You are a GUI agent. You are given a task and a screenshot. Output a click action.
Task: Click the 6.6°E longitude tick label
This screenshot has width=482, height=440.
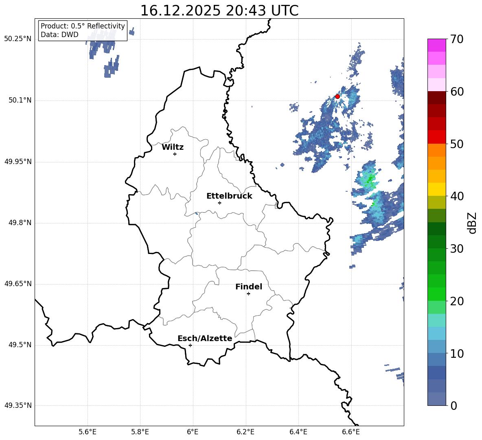351,432
